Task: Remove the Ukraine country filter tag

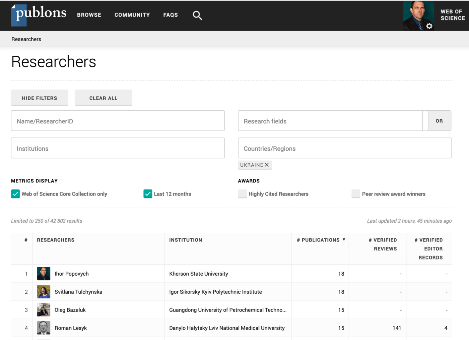Action: pos(267,165)
